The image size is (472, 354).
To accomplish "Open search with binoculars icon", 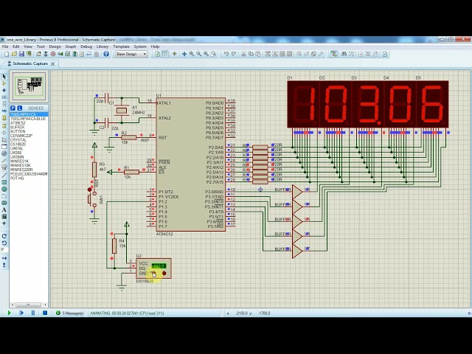I will tap(344, 54).
